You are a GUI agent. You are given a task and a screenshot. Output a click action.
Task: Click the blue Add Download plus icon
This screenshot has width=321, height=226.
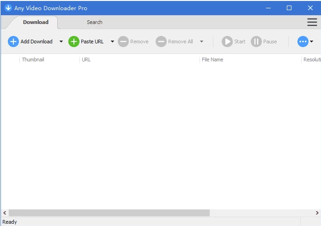coord(13,42)
